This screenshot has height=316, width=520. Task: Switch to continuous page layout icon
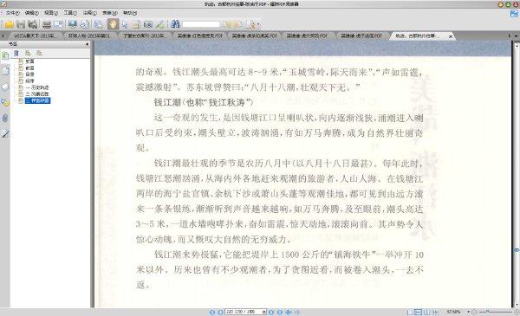(x=419, y=312)
